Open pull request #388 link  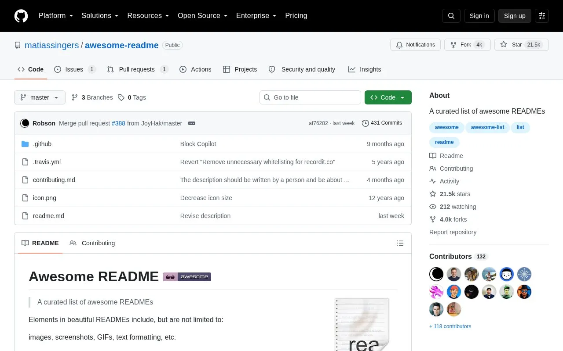pyautogui.click(x=118, y=123)
